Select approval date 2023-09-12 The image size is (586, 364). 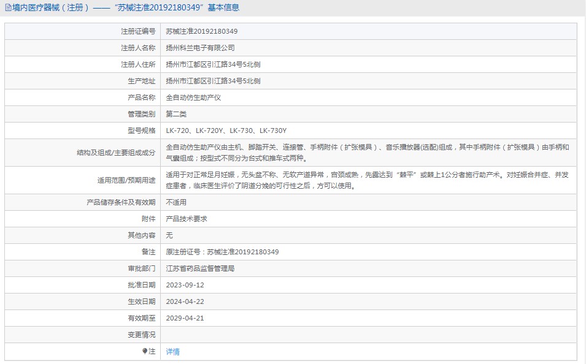[185, 285]
